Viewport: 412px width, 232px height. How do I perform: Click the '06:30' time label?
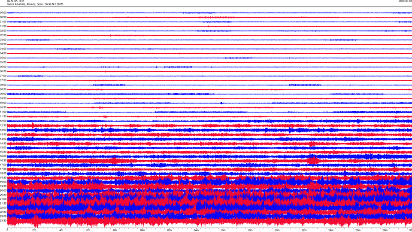pyautogui.click(x=3, y=71)
